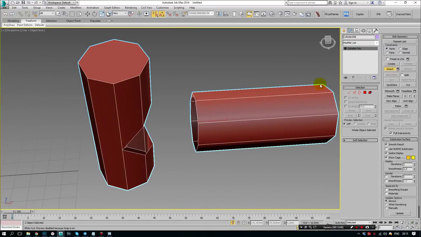Image resolution: width=421 pixels, height=237 pixels.
Task: Open the selection filter All dropdown
Action: (x=47, y=13)
